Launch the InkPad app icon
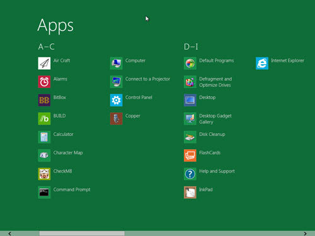The height and width of the screenshot is (236, 315). coord(190,193)
